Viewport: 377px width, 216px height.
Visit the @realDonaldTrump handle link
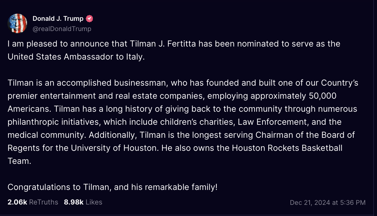coord(62,29)
